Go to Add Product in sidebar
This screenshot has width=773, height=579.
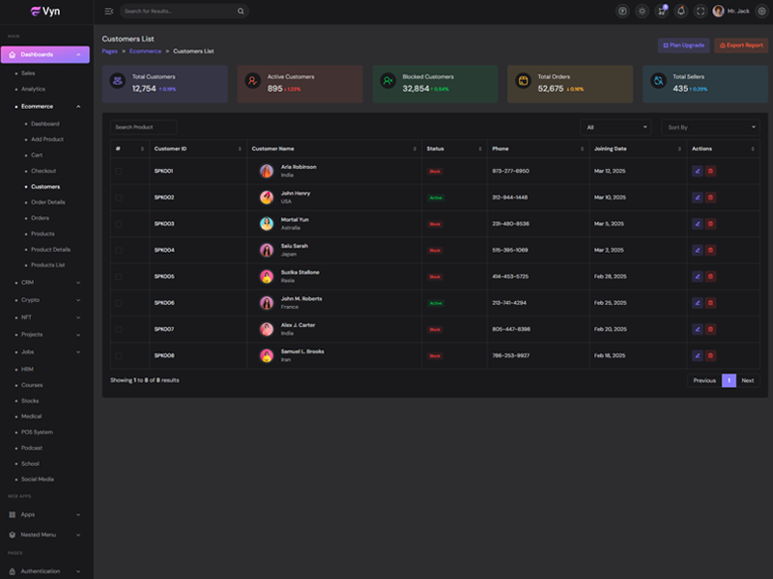[x=47, y=139]
